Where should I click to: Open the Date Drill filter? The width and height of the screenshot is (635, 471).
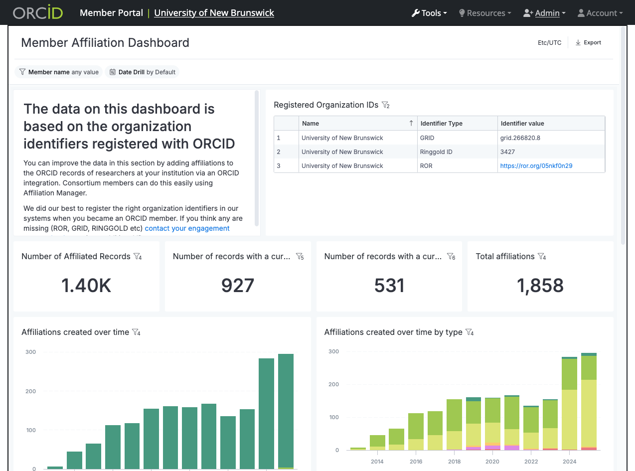(142, 72)
